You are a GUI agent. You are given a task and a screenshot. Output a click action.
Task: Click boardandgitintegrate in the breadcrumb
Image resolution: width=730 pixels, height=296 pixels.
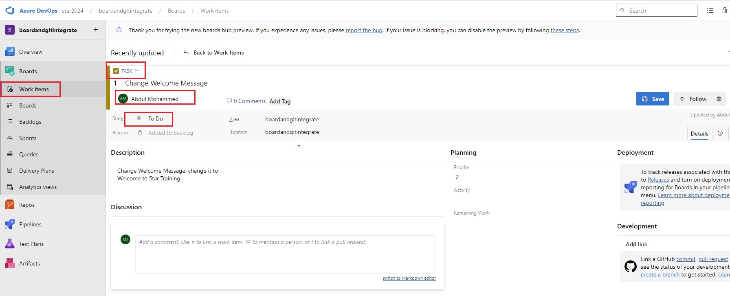(125, 11)
